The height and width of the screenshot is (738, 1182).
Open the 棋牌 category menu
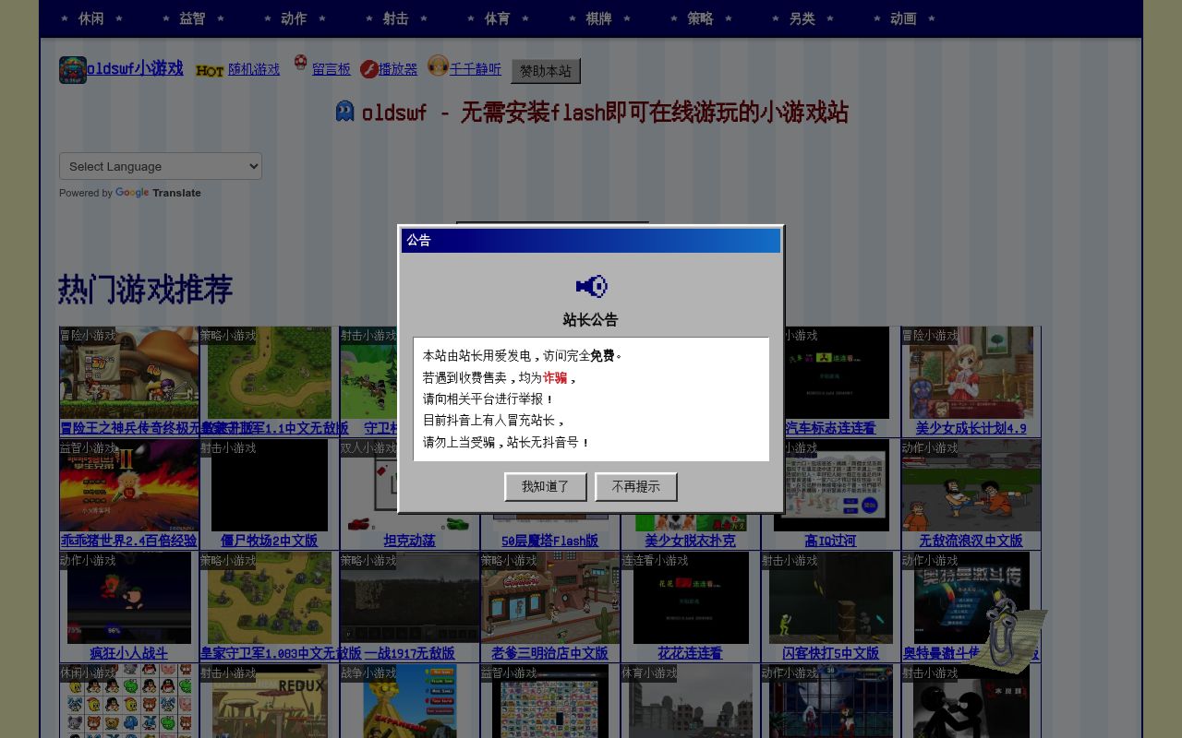pyautogui.click(x=598, y=18)
